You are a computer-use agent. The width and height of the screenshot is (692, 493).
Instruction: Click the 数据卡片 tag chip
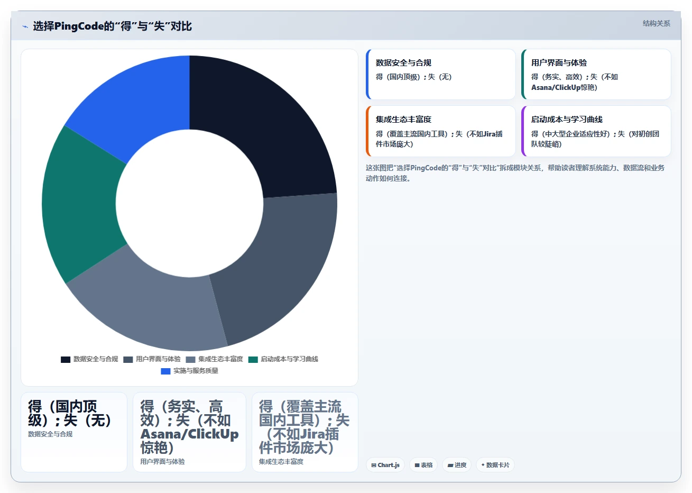pyautogui.click(x=495, y=465)
